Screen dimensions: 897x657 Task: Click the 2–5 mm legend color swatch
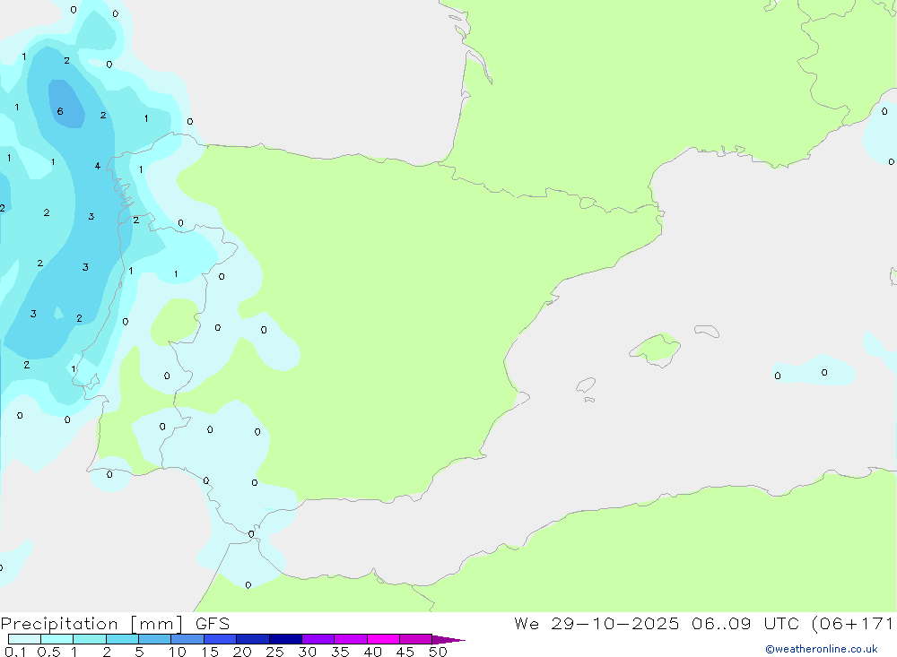[x=122, y=639]
